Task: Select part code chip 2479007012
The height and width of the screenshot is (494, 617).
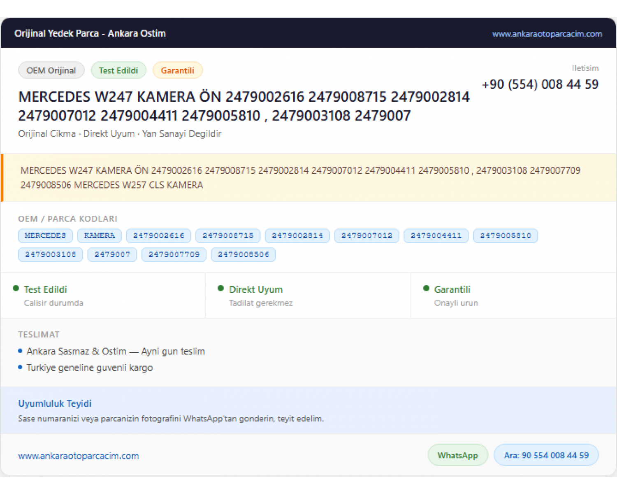Action: (367, 236)
